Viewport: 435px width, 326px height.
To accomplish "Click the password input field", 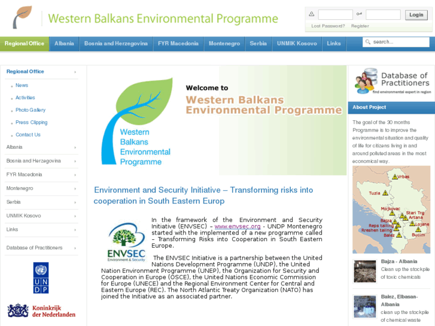I will click(x=383, y=14).
